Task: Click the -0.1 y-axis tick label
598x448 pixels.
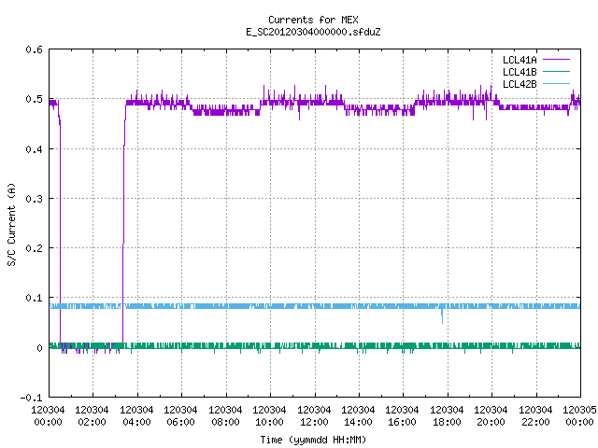Action: point(31,398)
